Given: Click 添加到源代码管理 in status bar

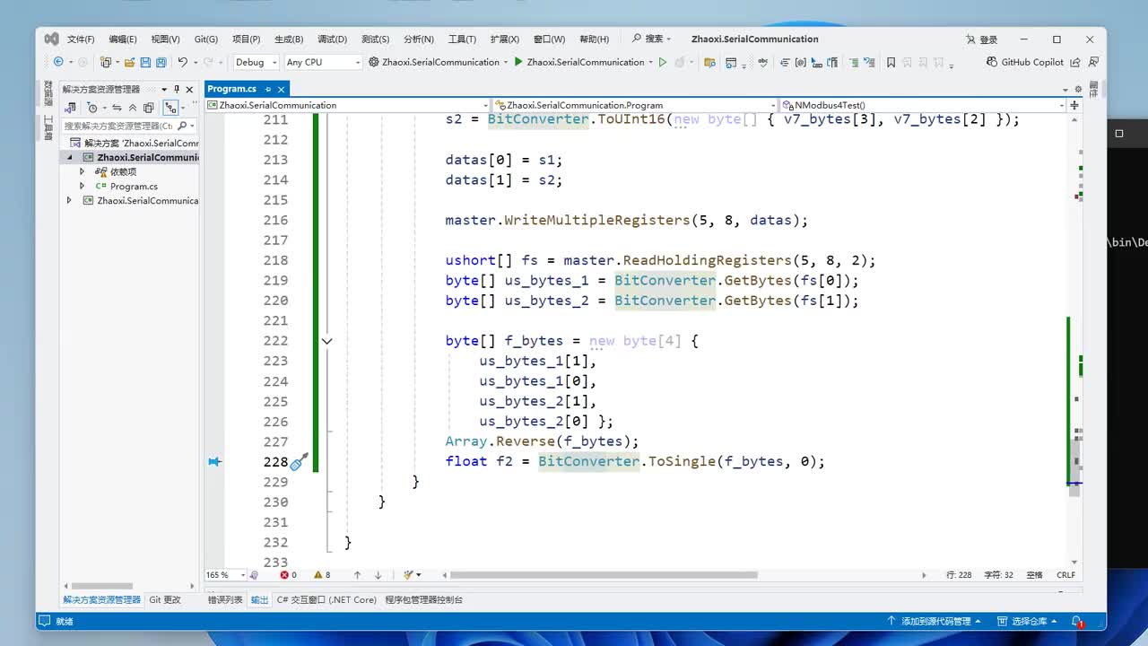Looking at the screenshot, I should point(933,621).
